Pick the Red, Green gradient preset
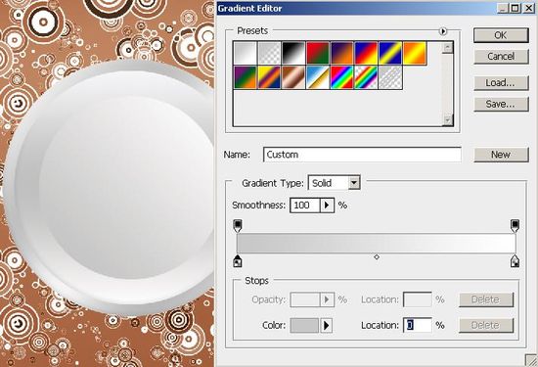Viewport: 538px width, 367px height. (318, 53)
